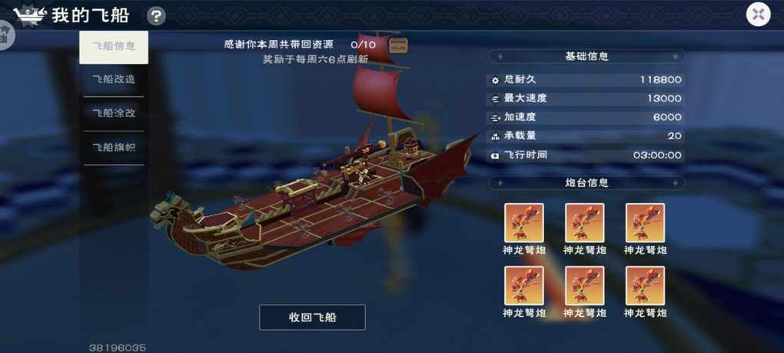Select the middle 神龙弩炮 turret in top row

(584, 222)
